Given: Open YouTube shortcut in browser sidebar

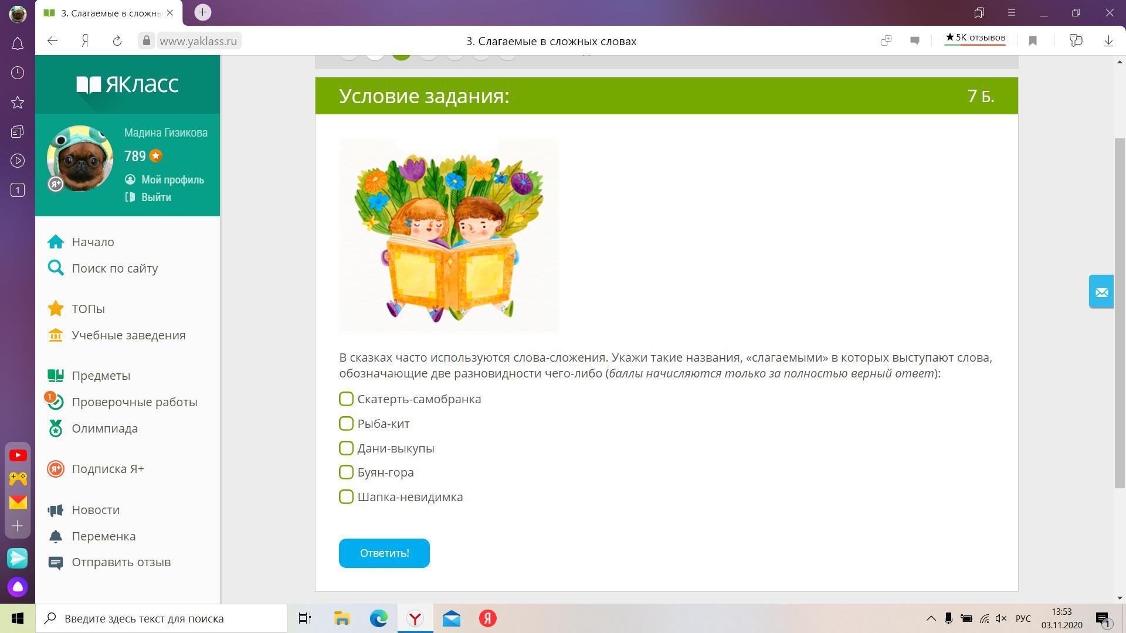Looking at the screenshot, I should click(18, 455).
